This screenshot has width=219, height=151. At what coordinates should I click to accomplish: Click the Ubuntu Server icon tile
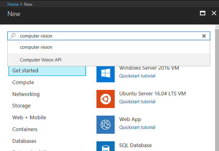pos(106,99)
